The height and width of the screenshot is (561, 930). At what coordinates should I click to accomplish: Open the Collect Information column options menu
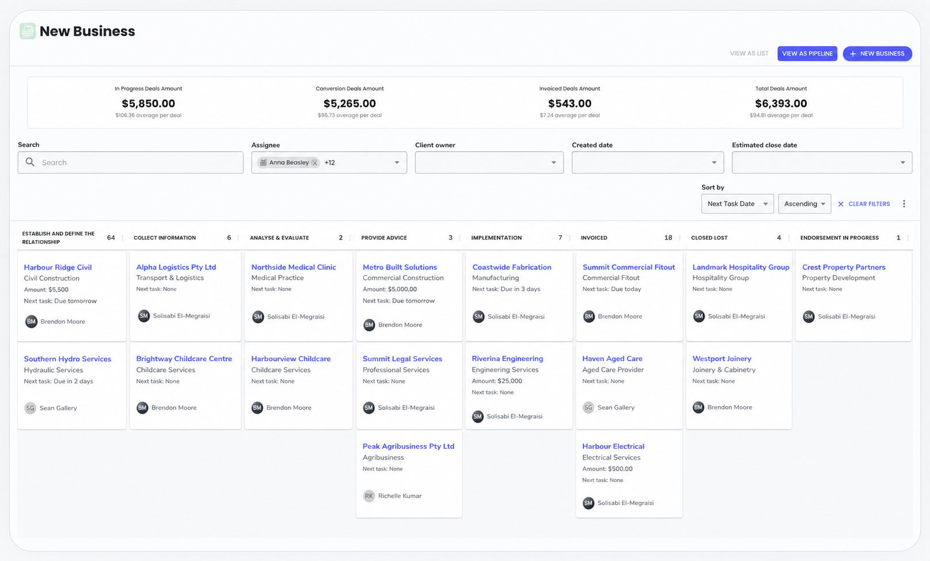(238, 238)
